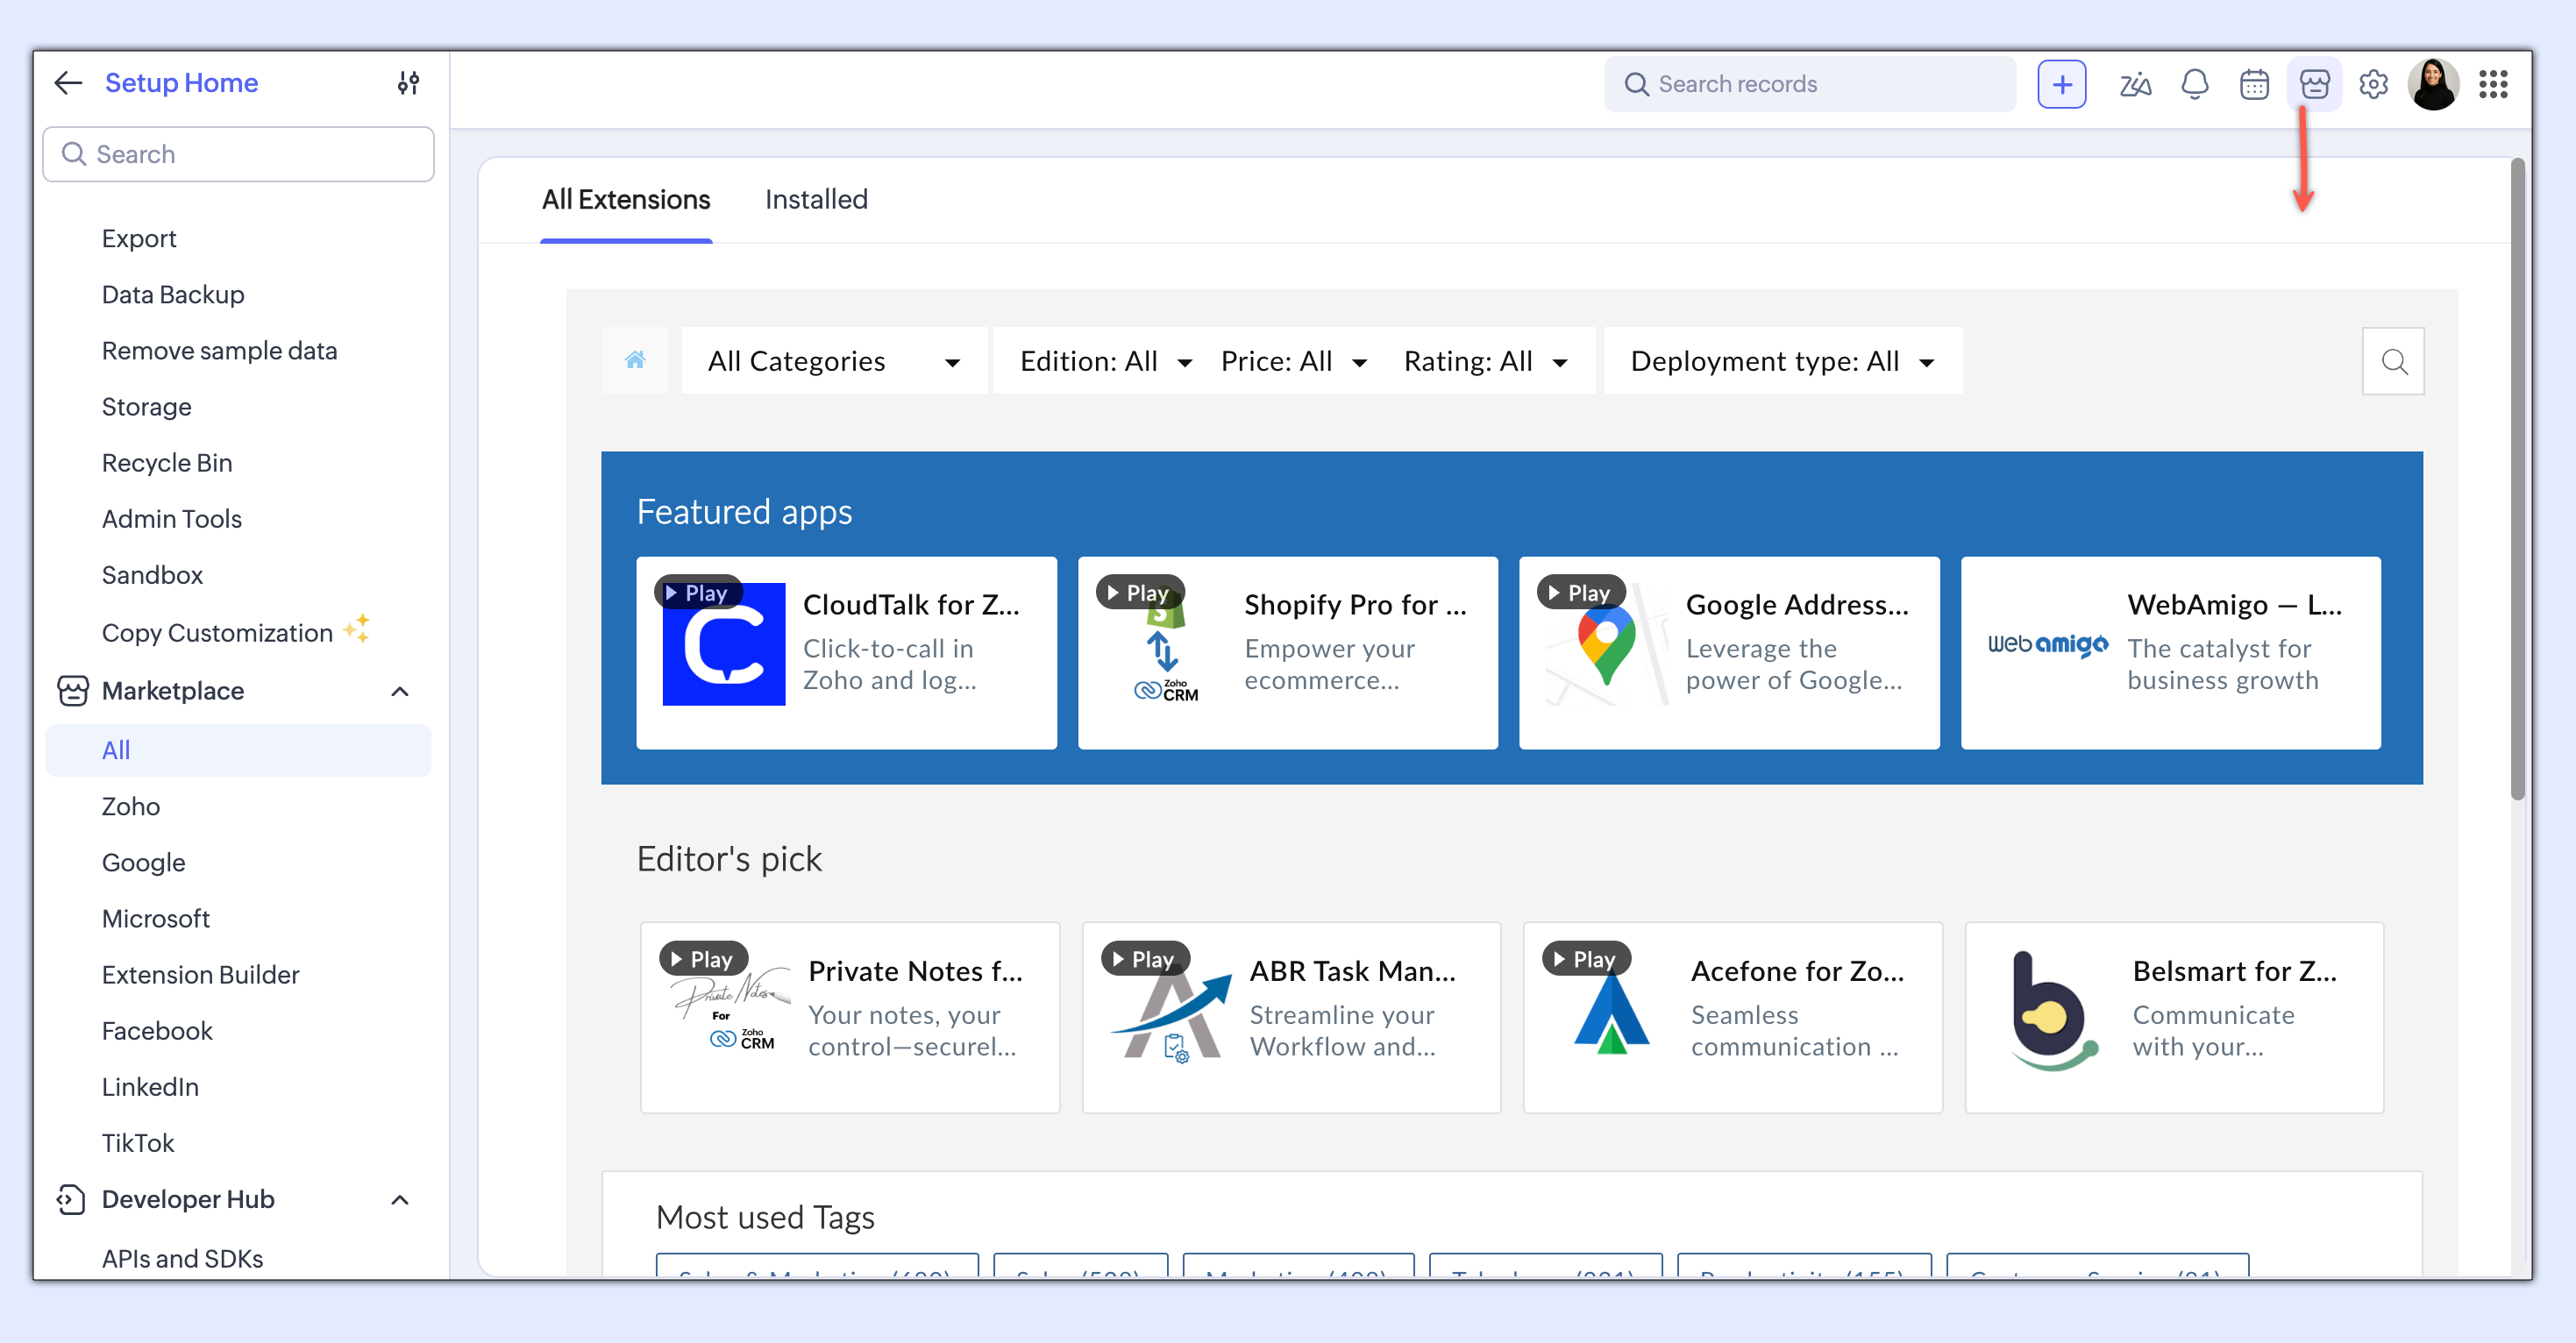Click the Marketplace icon in top bar
Image resolution: width=2576 pixels, height=1343 pixels.
[2314, 84]
